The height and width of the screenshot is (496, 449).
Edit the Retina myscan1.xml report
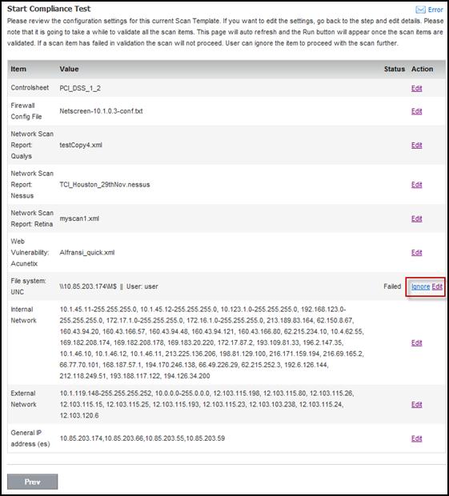pyautogui.click(x=416, y=218)
